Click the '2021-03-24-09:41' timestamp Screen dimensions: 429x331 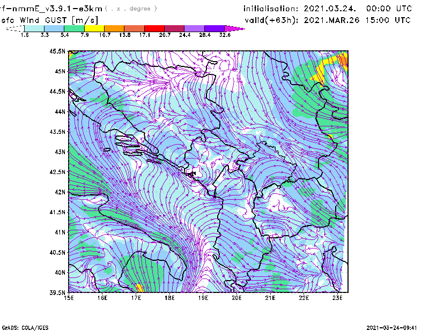pyautogui.click(x=391, y=328)
